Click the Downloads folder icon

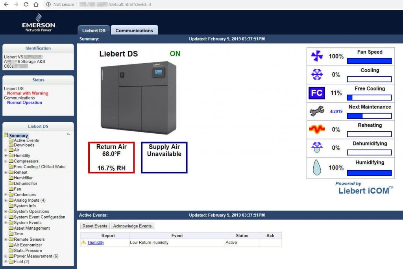(x=11, y=145)
